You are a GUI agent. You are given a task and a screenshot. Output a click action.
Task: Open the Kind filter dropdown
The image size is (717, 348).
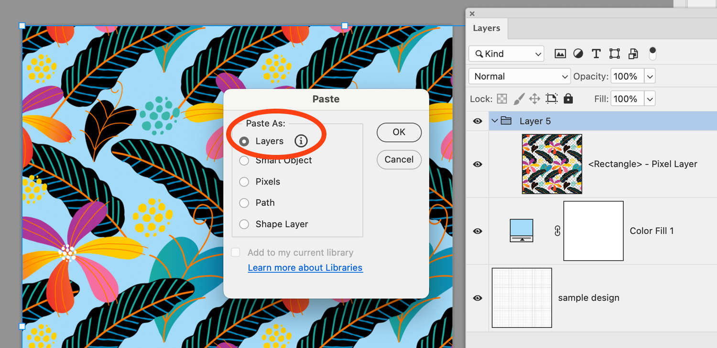click(506, 53)
